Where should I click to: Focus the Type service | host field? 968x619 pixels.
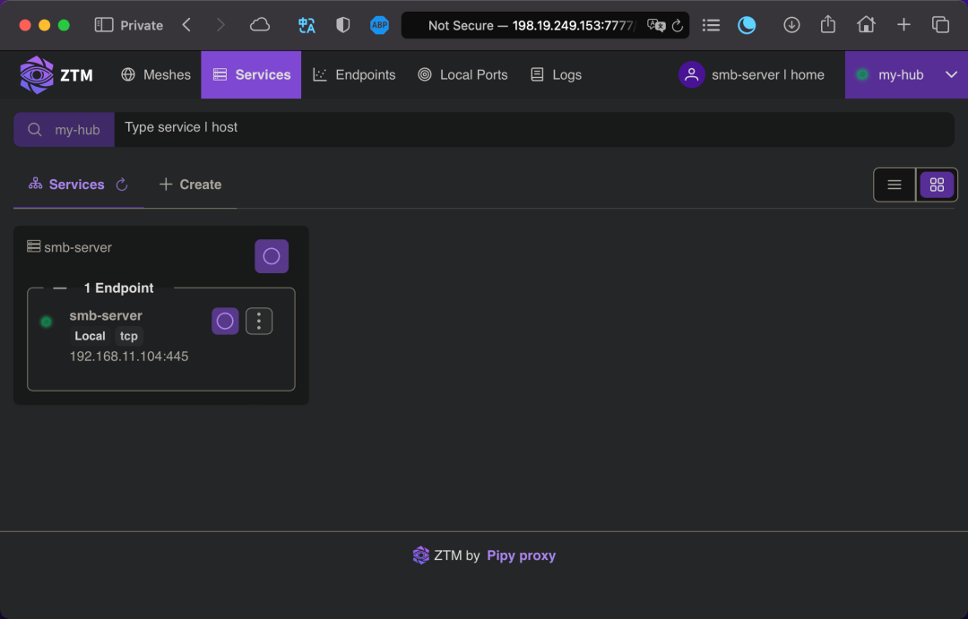[534, 129]
